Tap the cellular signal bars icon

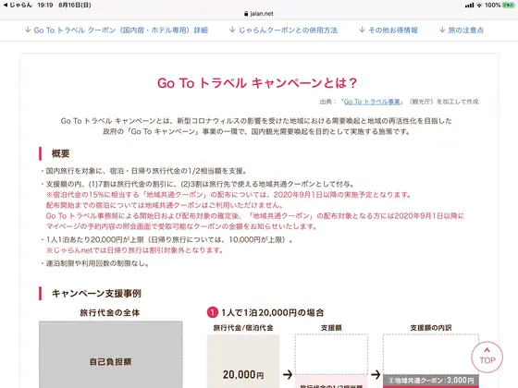pyautogui.click(x=469, y=5)
